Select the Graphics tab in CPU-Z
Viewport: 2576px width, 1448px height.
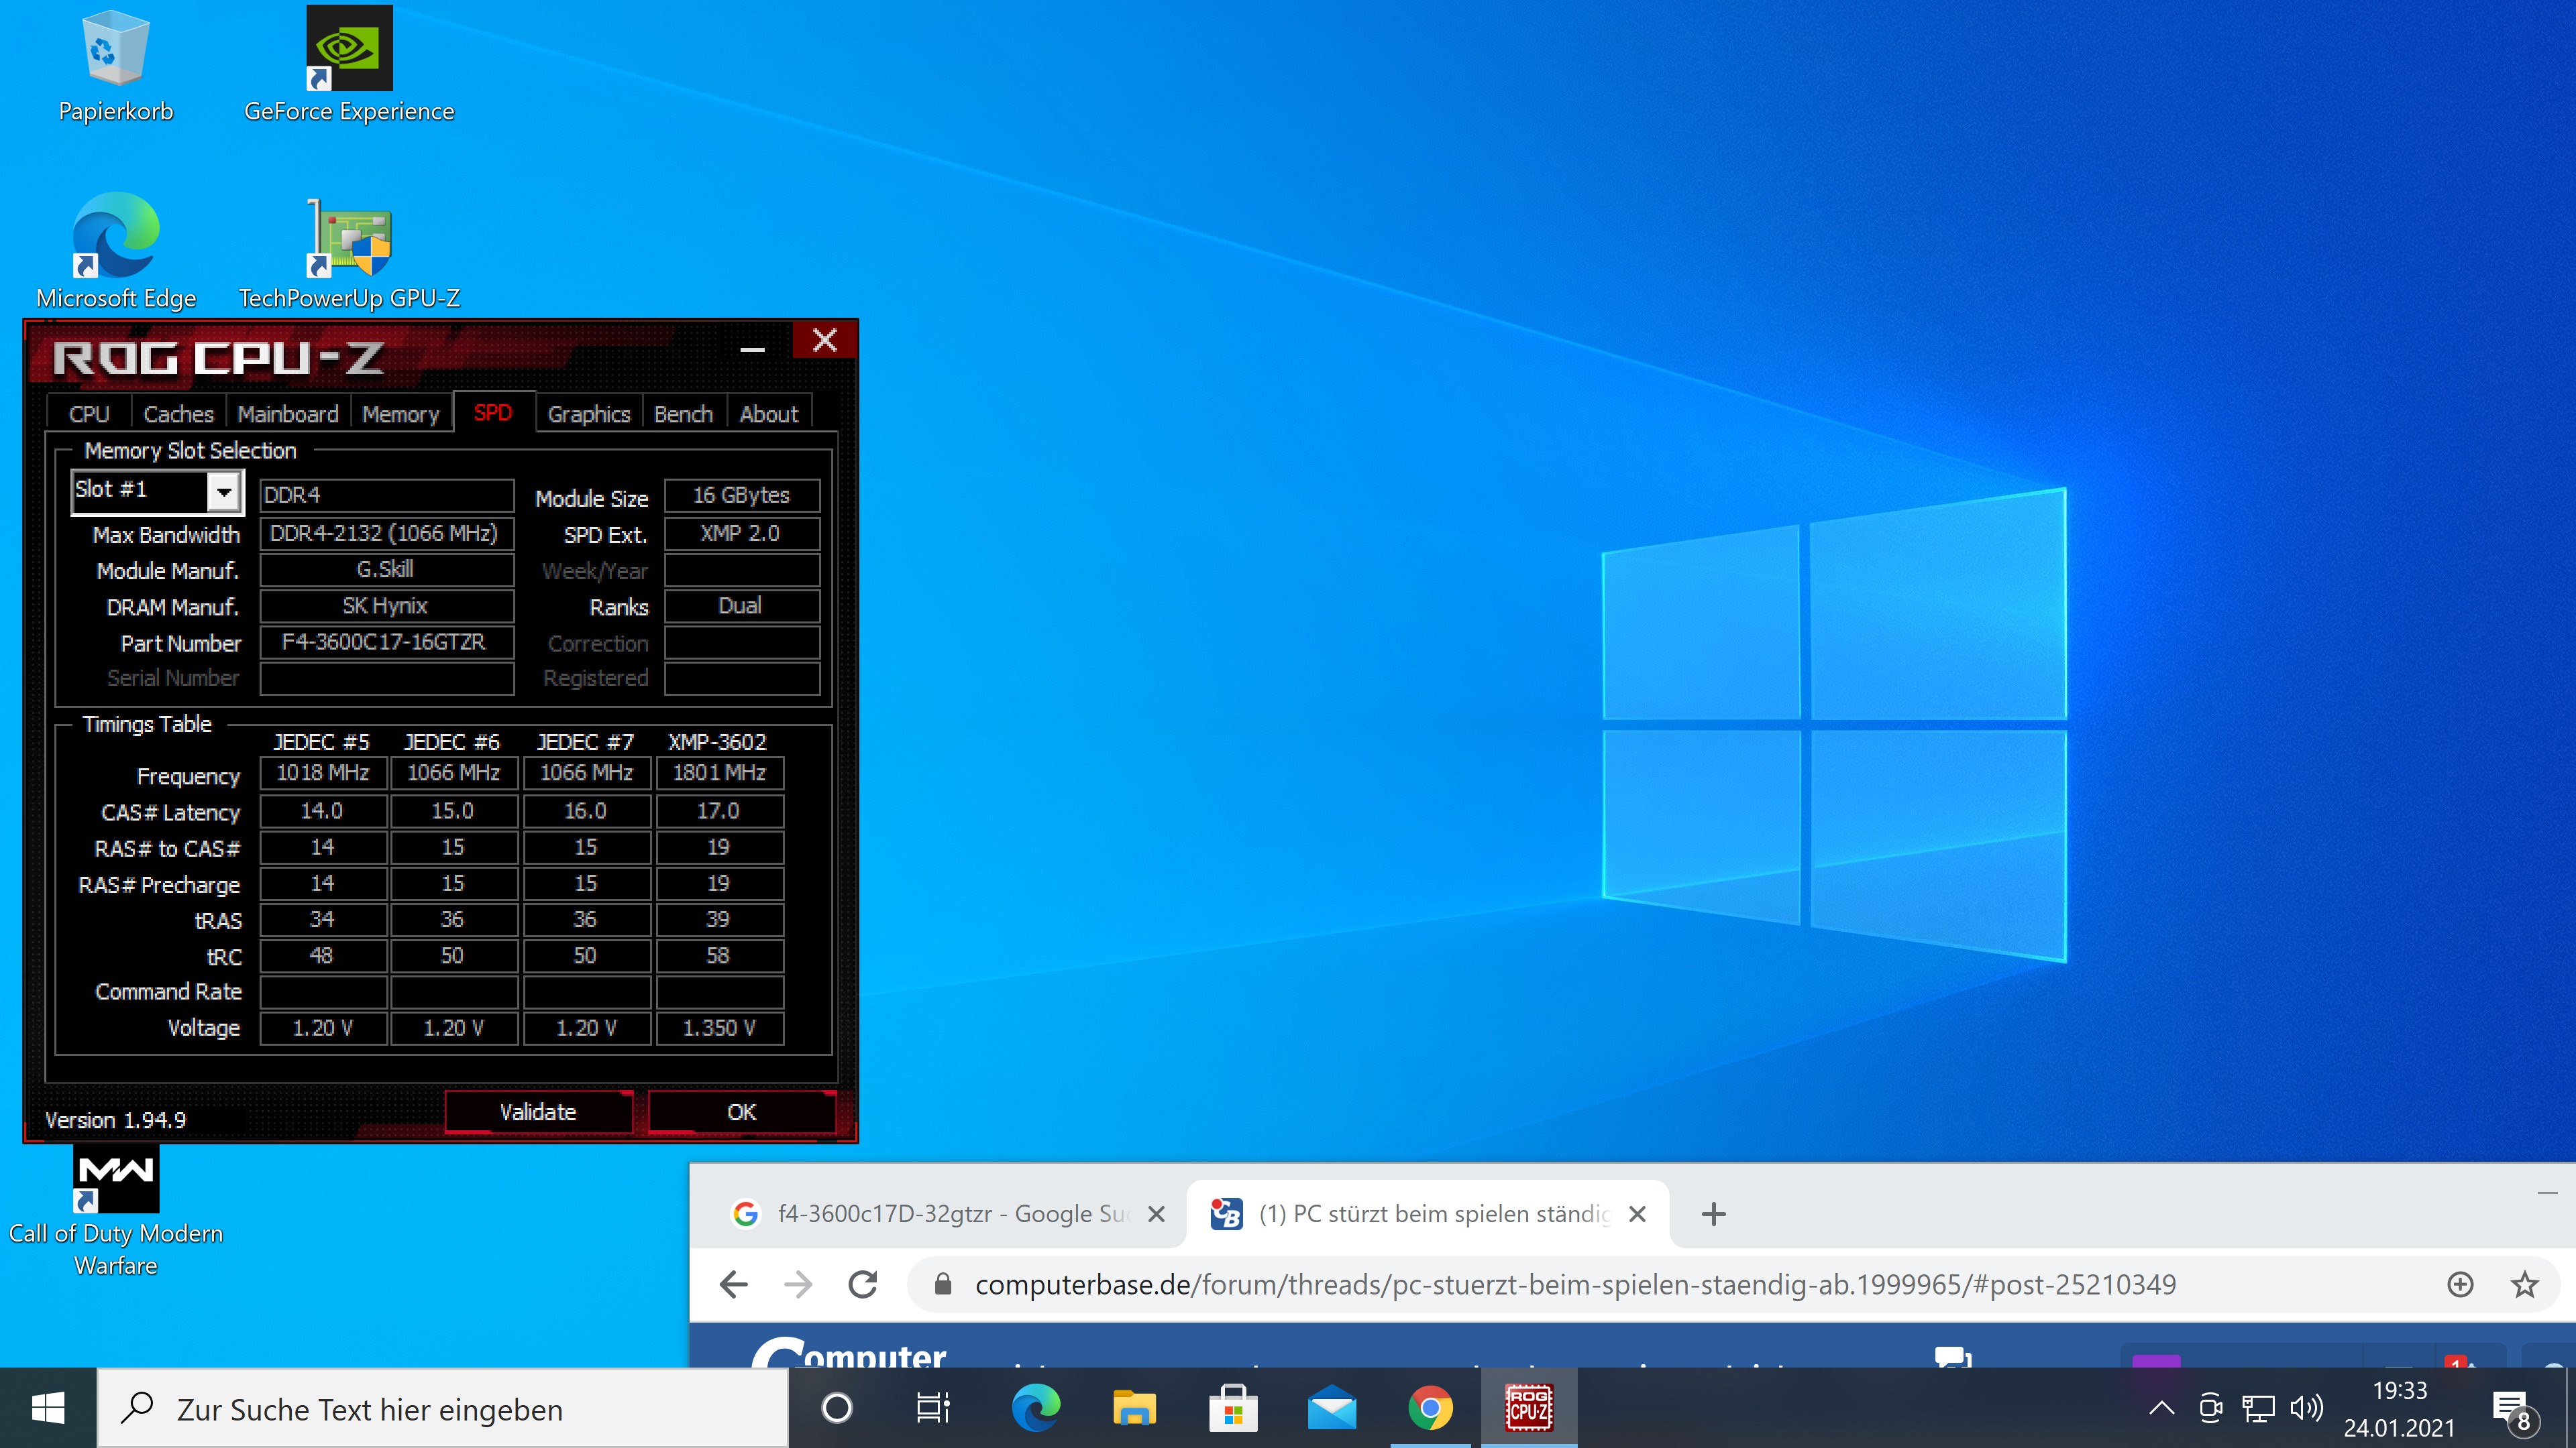tap(588, 414)
